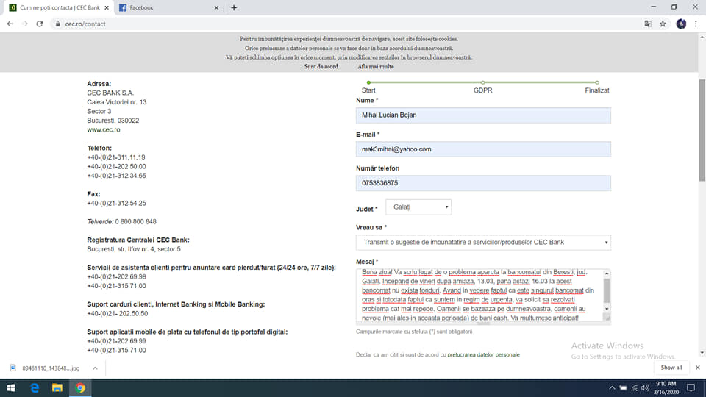Click the E-mail input field

click(x=483, y=149)
